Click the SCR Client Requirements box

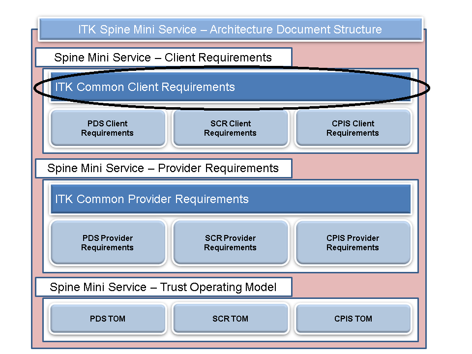pyautogui.click(x=230, y=128)
